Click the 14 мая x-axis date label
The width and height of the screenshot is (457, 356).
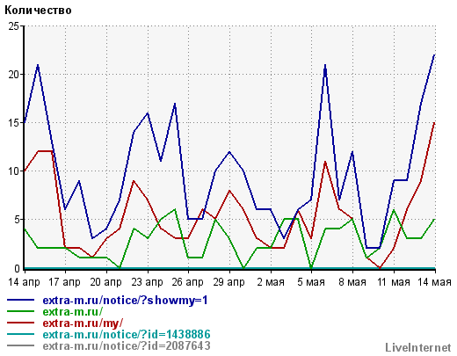[x=434, y=282]
